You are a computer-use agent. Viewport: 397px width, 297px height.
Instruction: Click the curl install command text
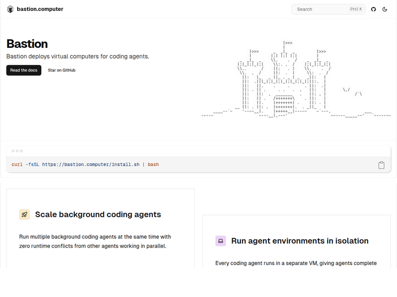coord(85,164)
